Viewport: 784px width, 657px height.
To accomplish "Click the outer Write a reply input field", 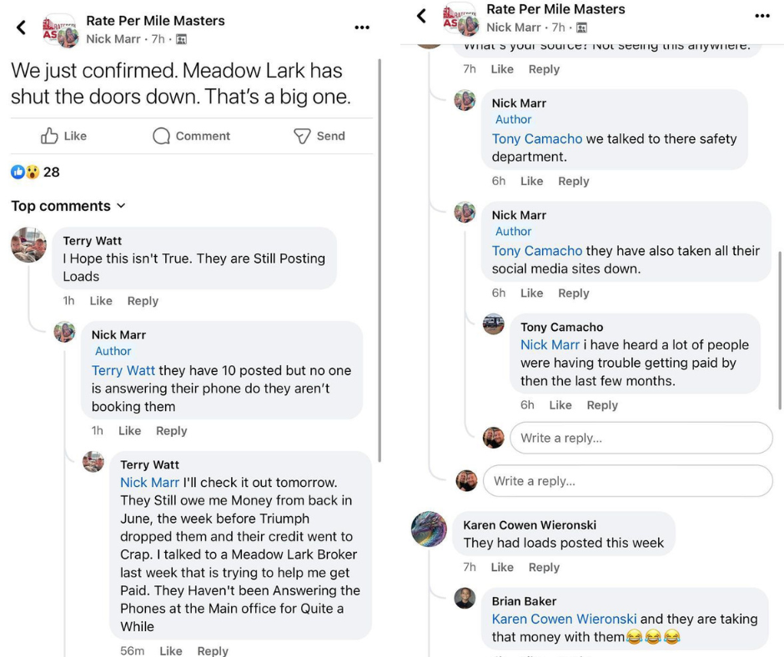I will 627,481.
